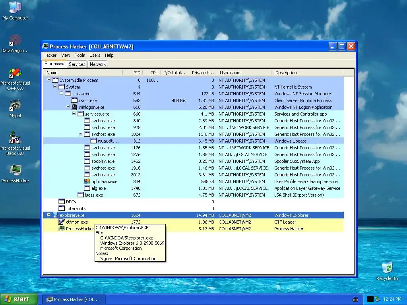
Task: Click the wuauclt process icon
Action: click(93, 141)
